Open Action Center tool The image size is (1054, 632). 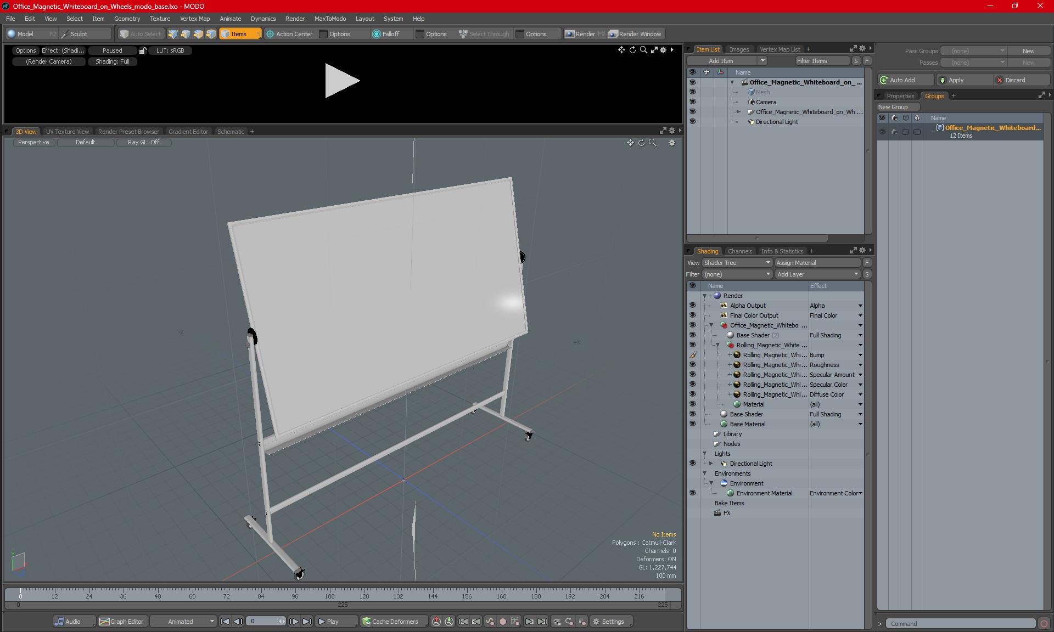289,34
